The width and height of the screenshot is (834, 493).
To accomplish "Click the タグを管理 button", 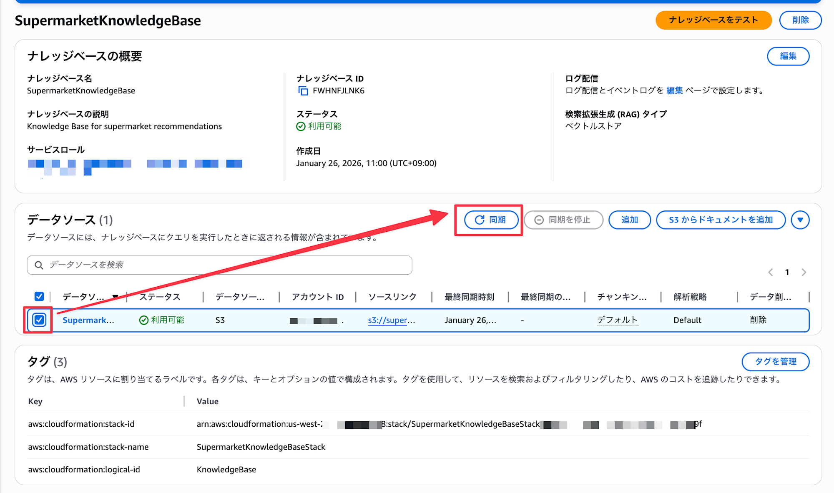I will pos(775,361).
